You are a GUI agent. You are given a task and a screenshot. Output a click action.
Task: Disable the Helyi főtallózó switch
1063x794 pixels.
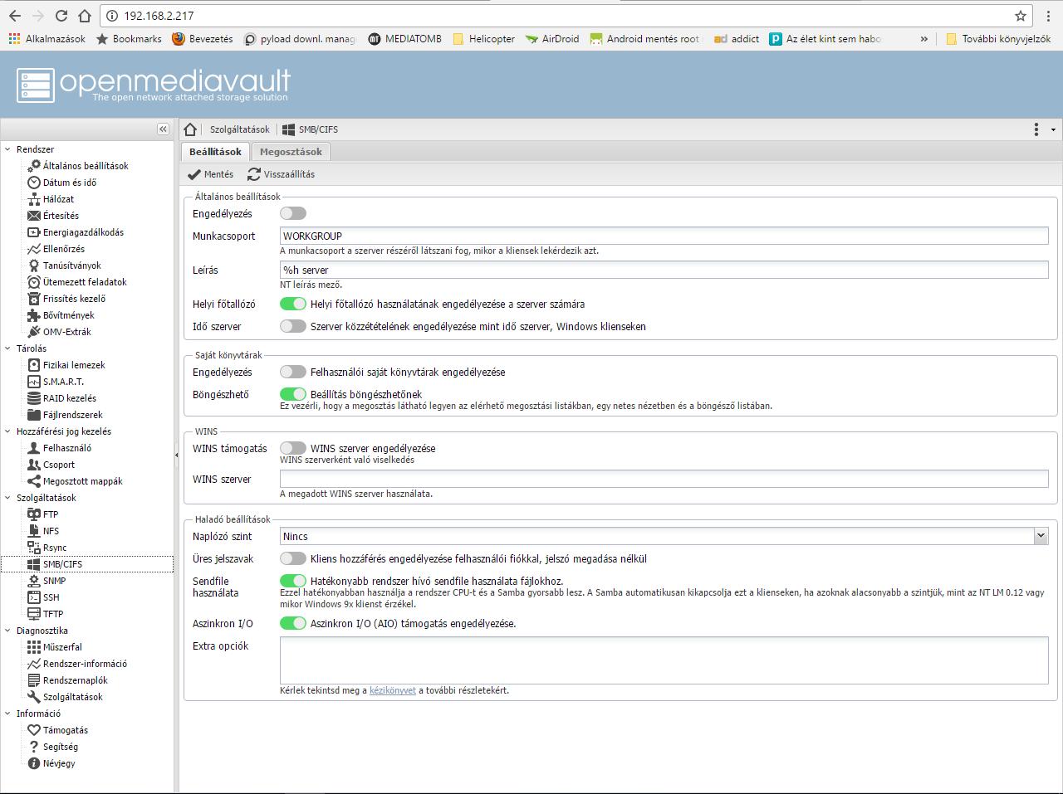(x=293, y=304)
